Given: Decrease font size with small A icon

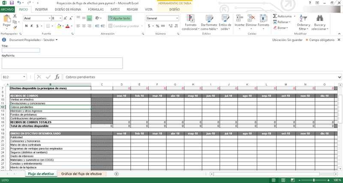Looking at the screenshot, I should tap(71, 18).
